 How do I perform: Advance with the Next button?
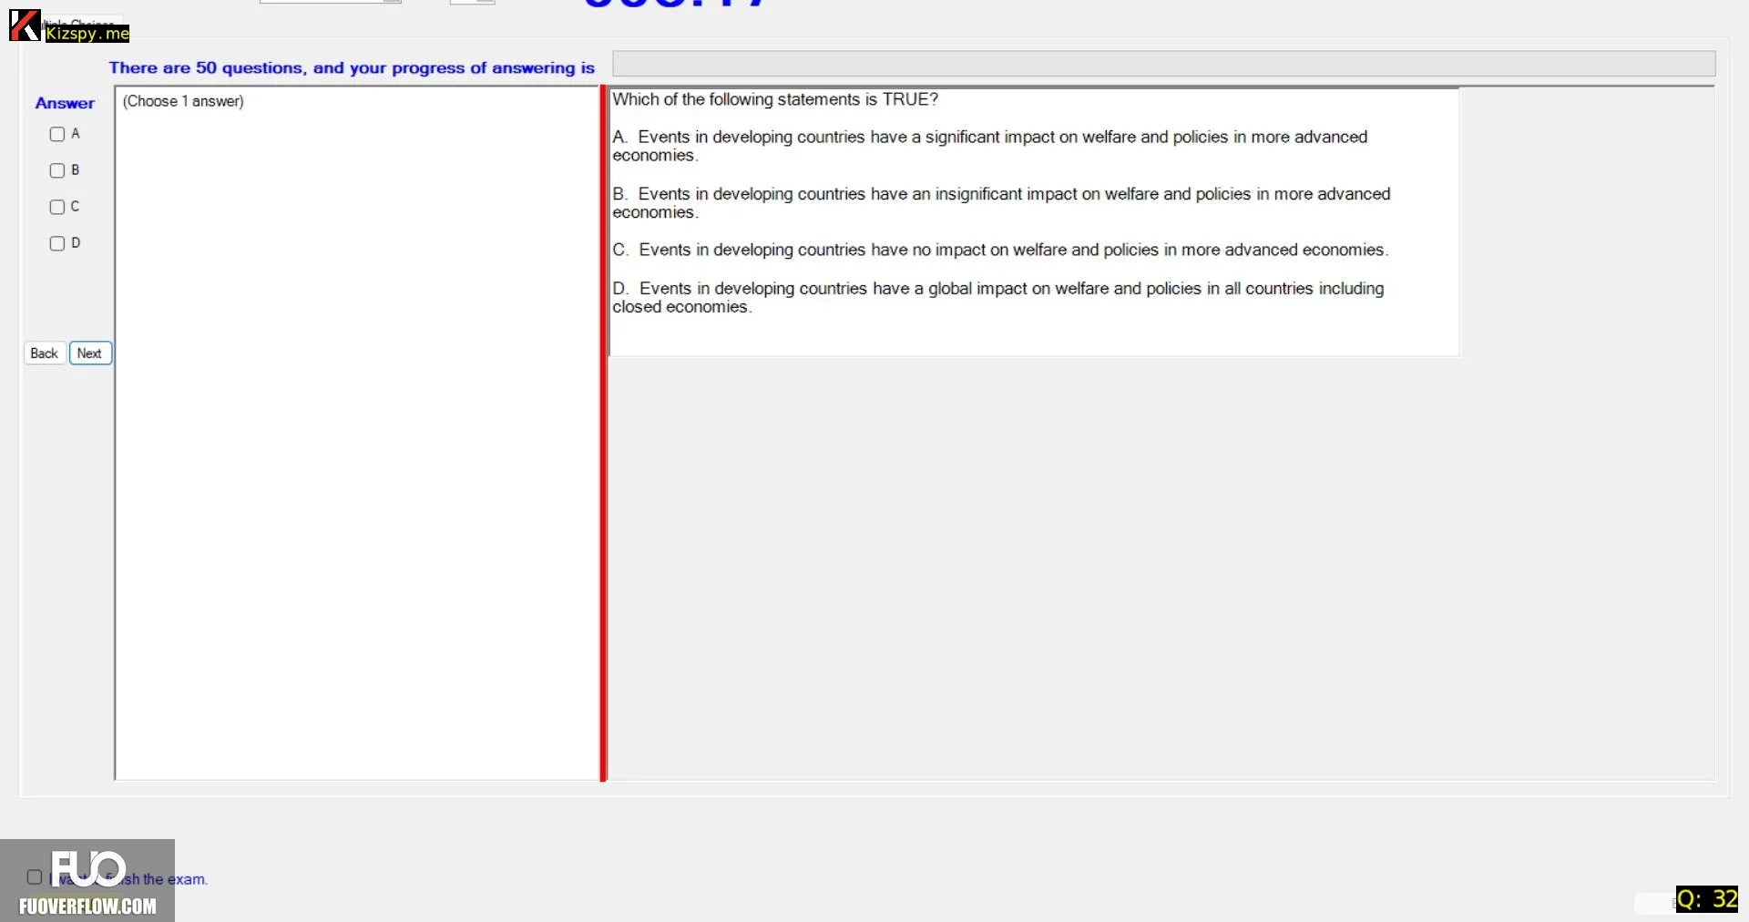pos(90,353)
